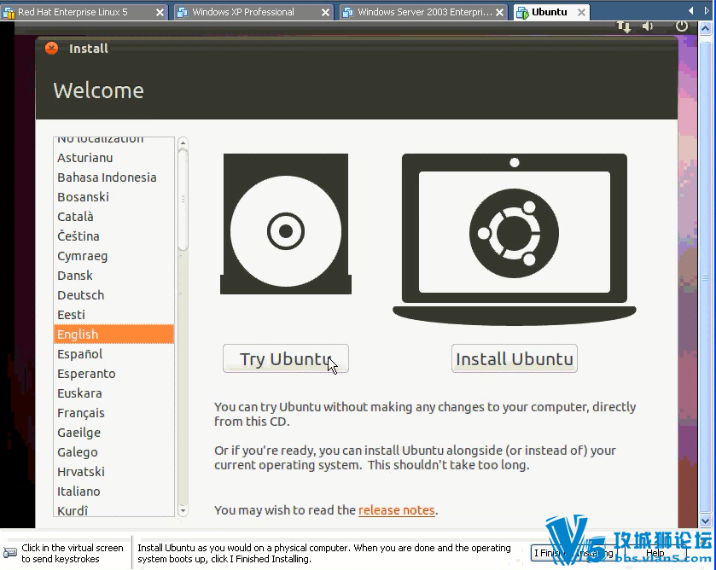The height and width of the screenshot is (570, 716).
Task: Switch to the Windows Server 2003 Enterprise tab
Action: (x=423, y=12)
